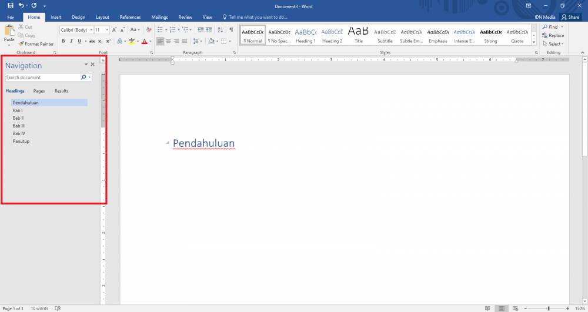This screenshot has width=588, height=312.
Task: Increase paragraph indent
Action: coord(209,30)
